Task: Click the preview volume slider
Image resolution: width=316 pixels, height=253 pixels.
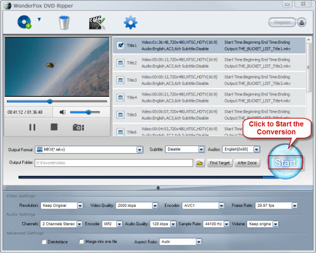Action: [x=85, y=112]
